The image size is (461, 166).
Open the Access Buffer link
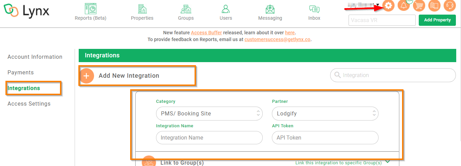206,33
